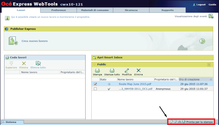Open the Lavori tab
The image size is (219, 125).
(x=21, y=10)
